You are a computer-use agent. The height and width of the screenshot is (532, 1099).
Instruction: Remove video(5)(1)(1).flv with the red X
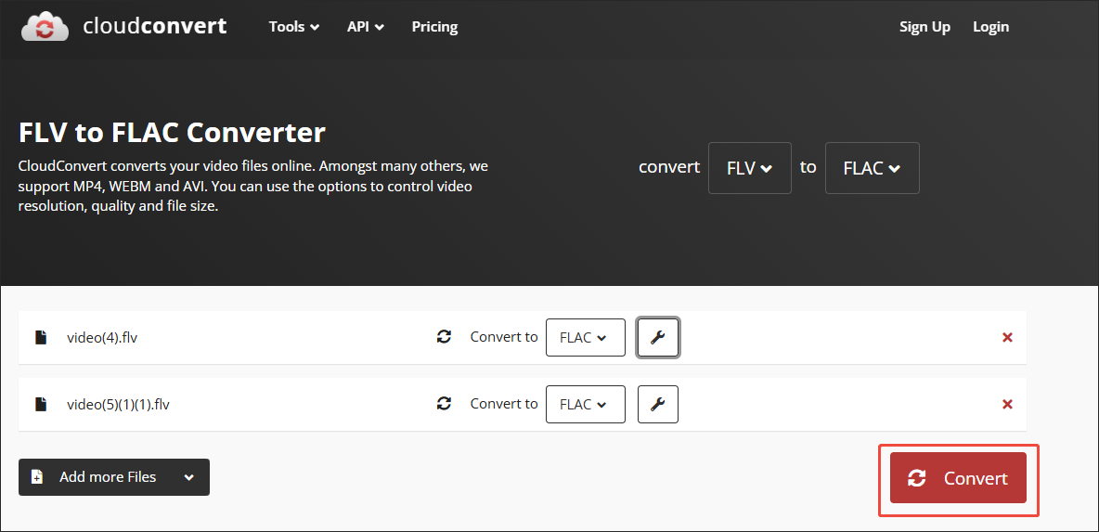pos(1007,405)
